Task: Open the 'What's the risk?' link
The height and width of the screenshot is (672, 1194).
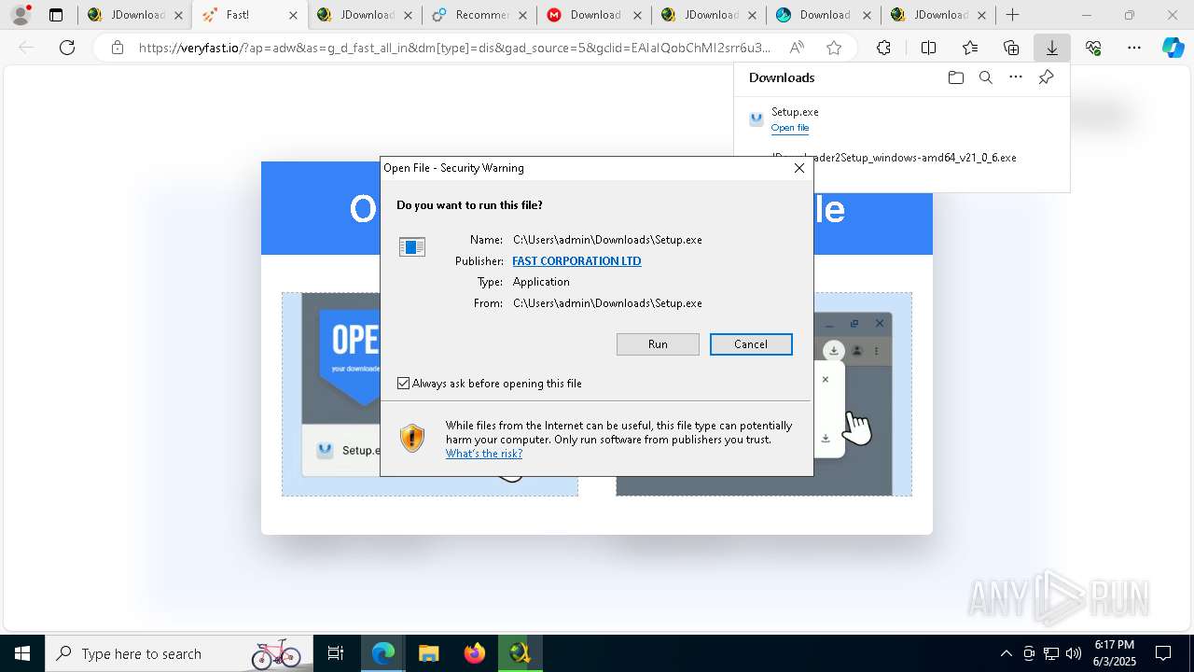Action: [x=484, y=454]
